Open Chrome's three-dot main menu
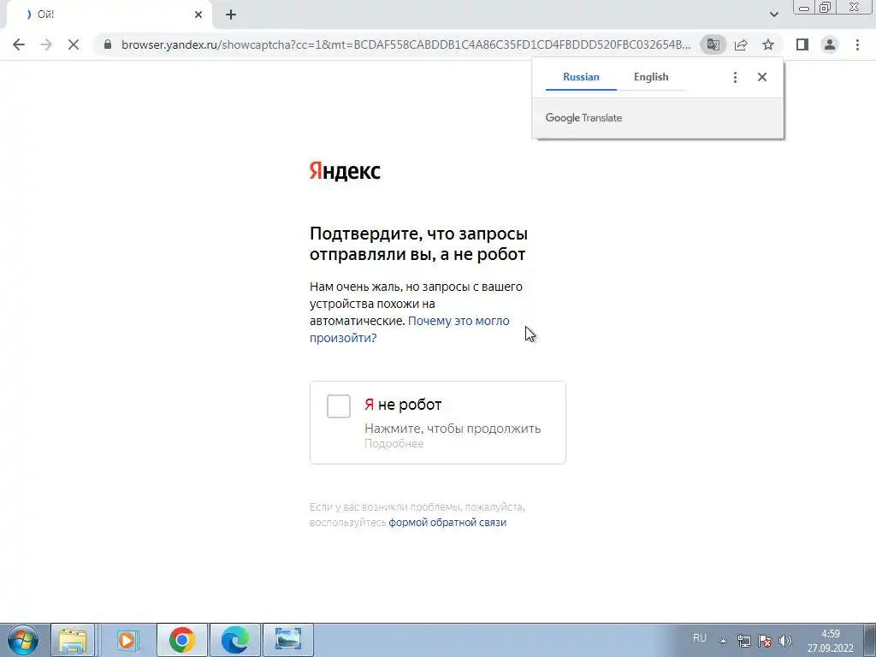Viewport: 876px width, 657px height. [857, 44]
